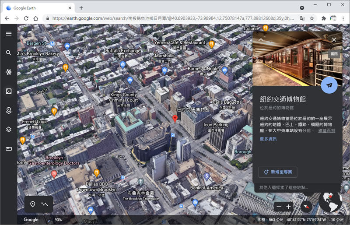Viewport: 350px width, 225px height.
Task: Click the globe overview thumbnail
Action: point(330,202)
